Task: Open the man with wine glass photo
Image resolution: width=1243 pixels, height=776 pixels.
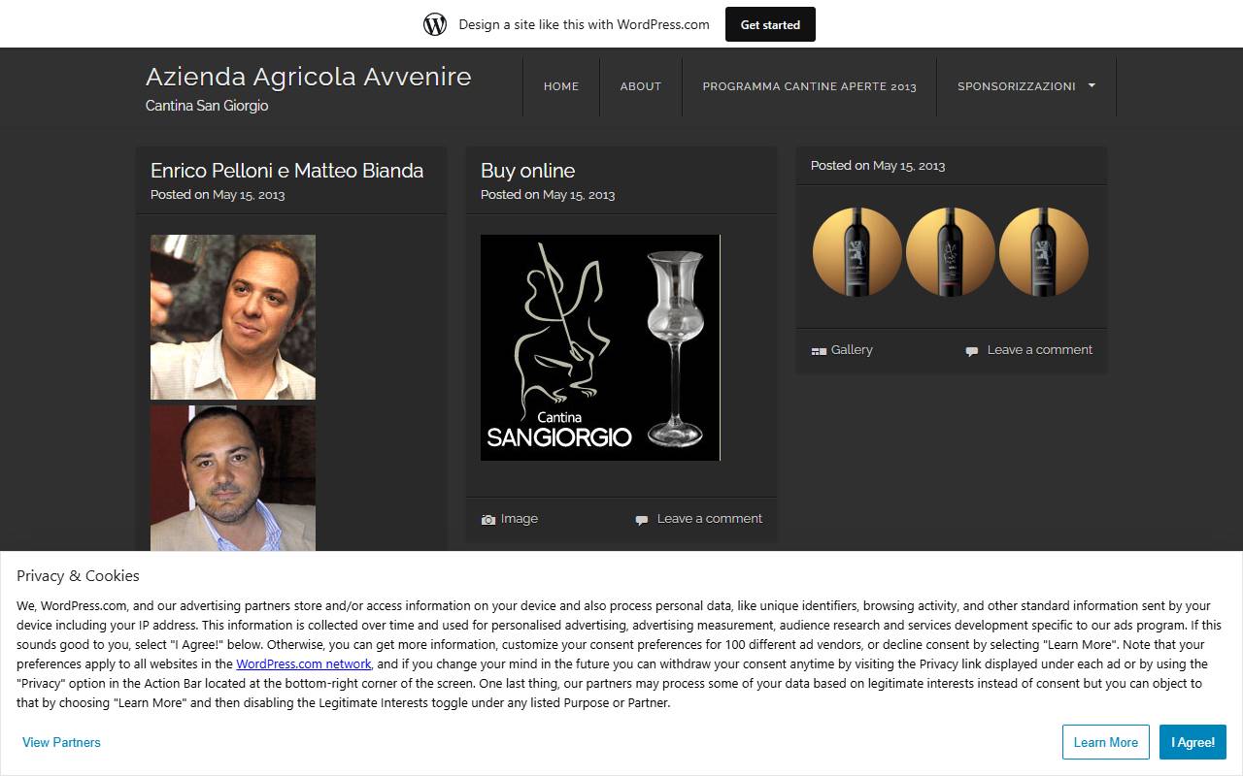Action: pyautogui.click(x=233, y=317)
